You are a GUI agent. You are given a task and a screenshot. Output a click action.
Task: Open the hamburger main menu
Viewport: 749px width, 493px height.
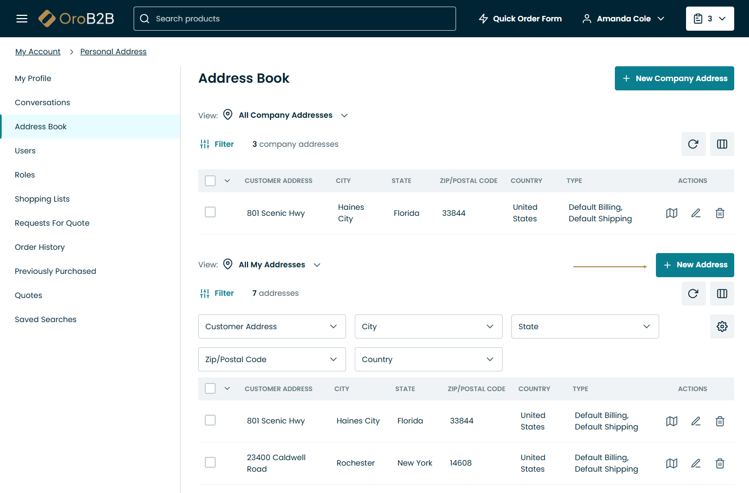[x=22, y=19]
